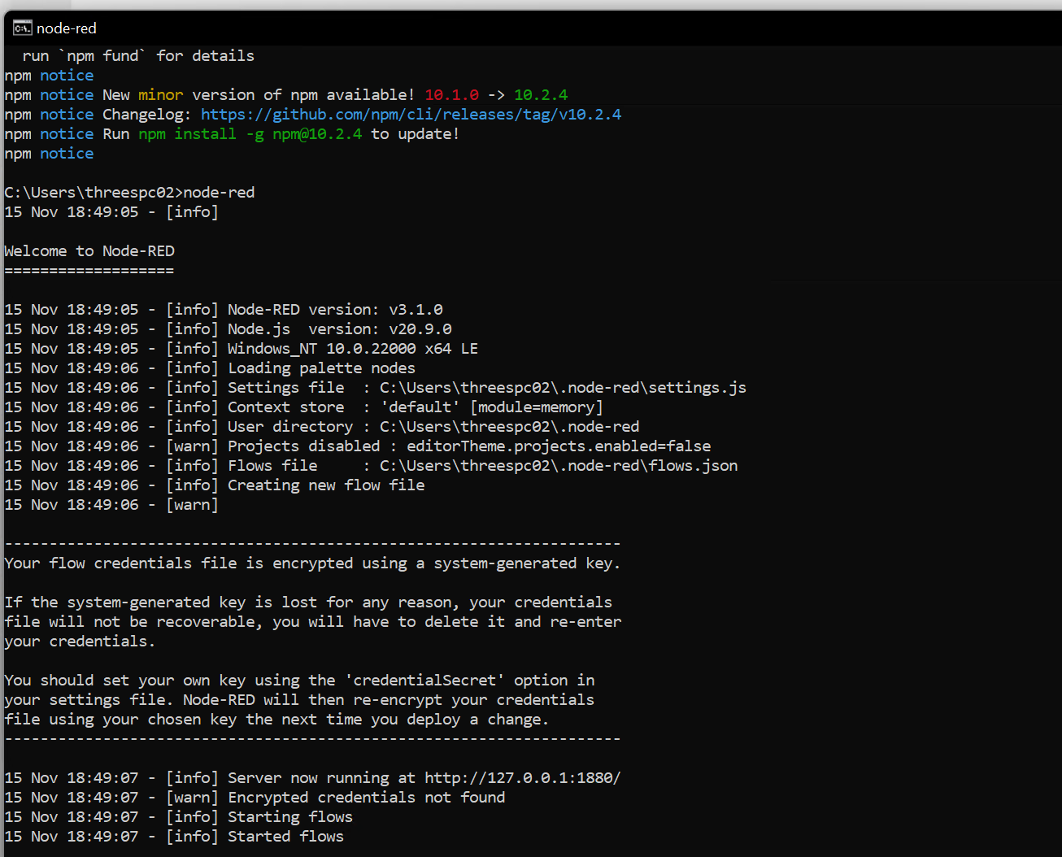The image size is (1062, 857).
Task: Click 'run `npm fund` for details' text
Action: 138,56
